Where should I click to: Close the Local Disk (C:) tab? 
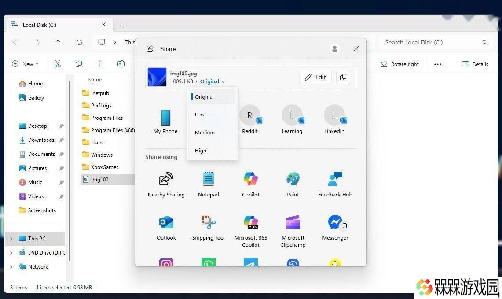coord(103,25)
